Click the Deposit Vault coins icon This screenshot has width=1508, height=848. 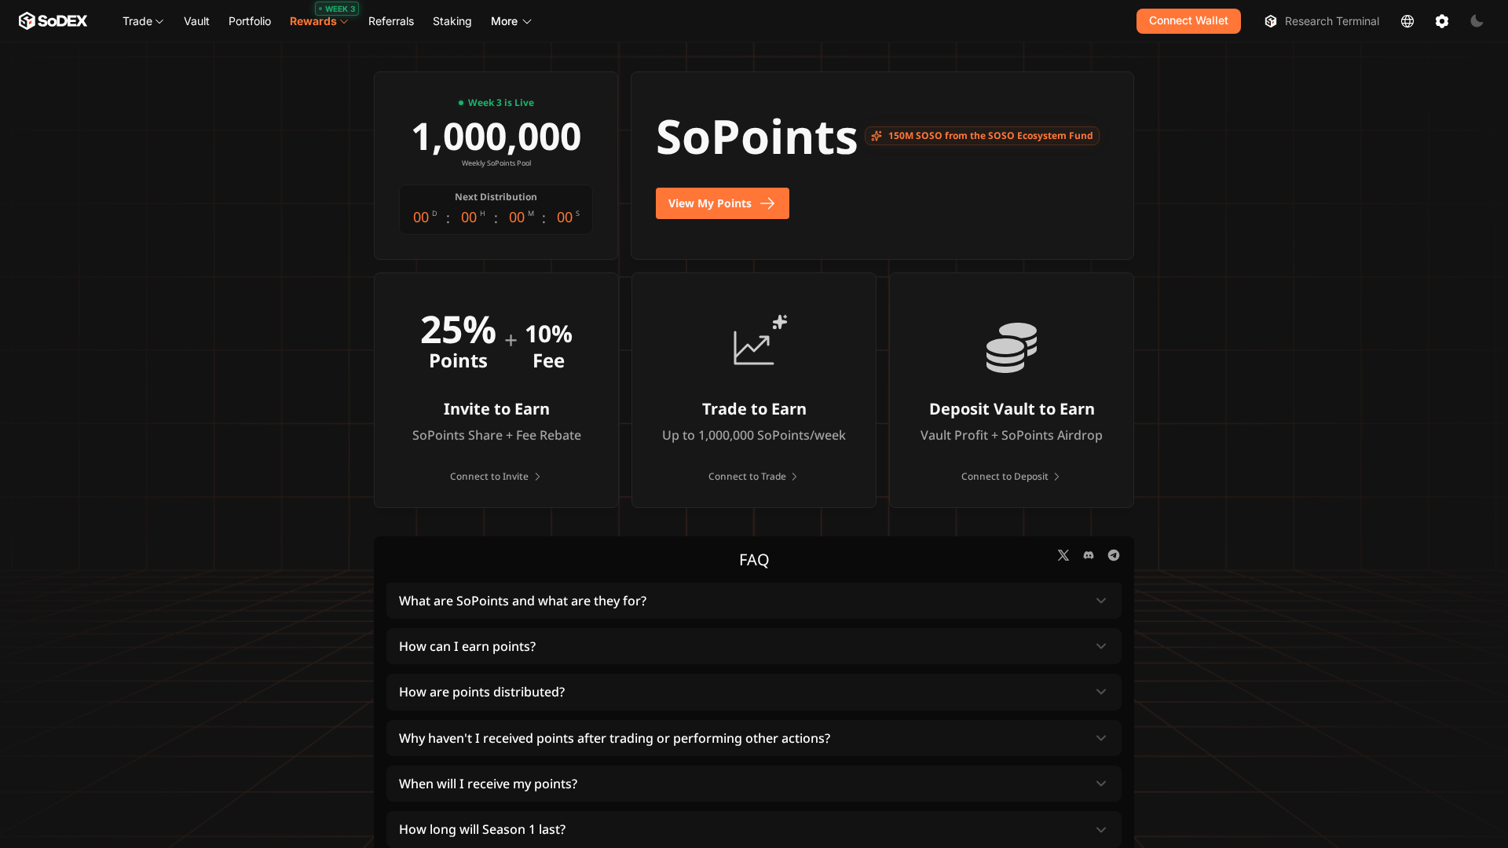tap(1011, 348)
